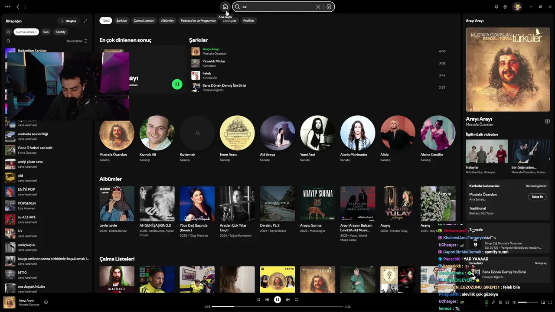Toggle shuffle in the player bar
The height and width of the screenshot is (312, 555).
point(258,299)
